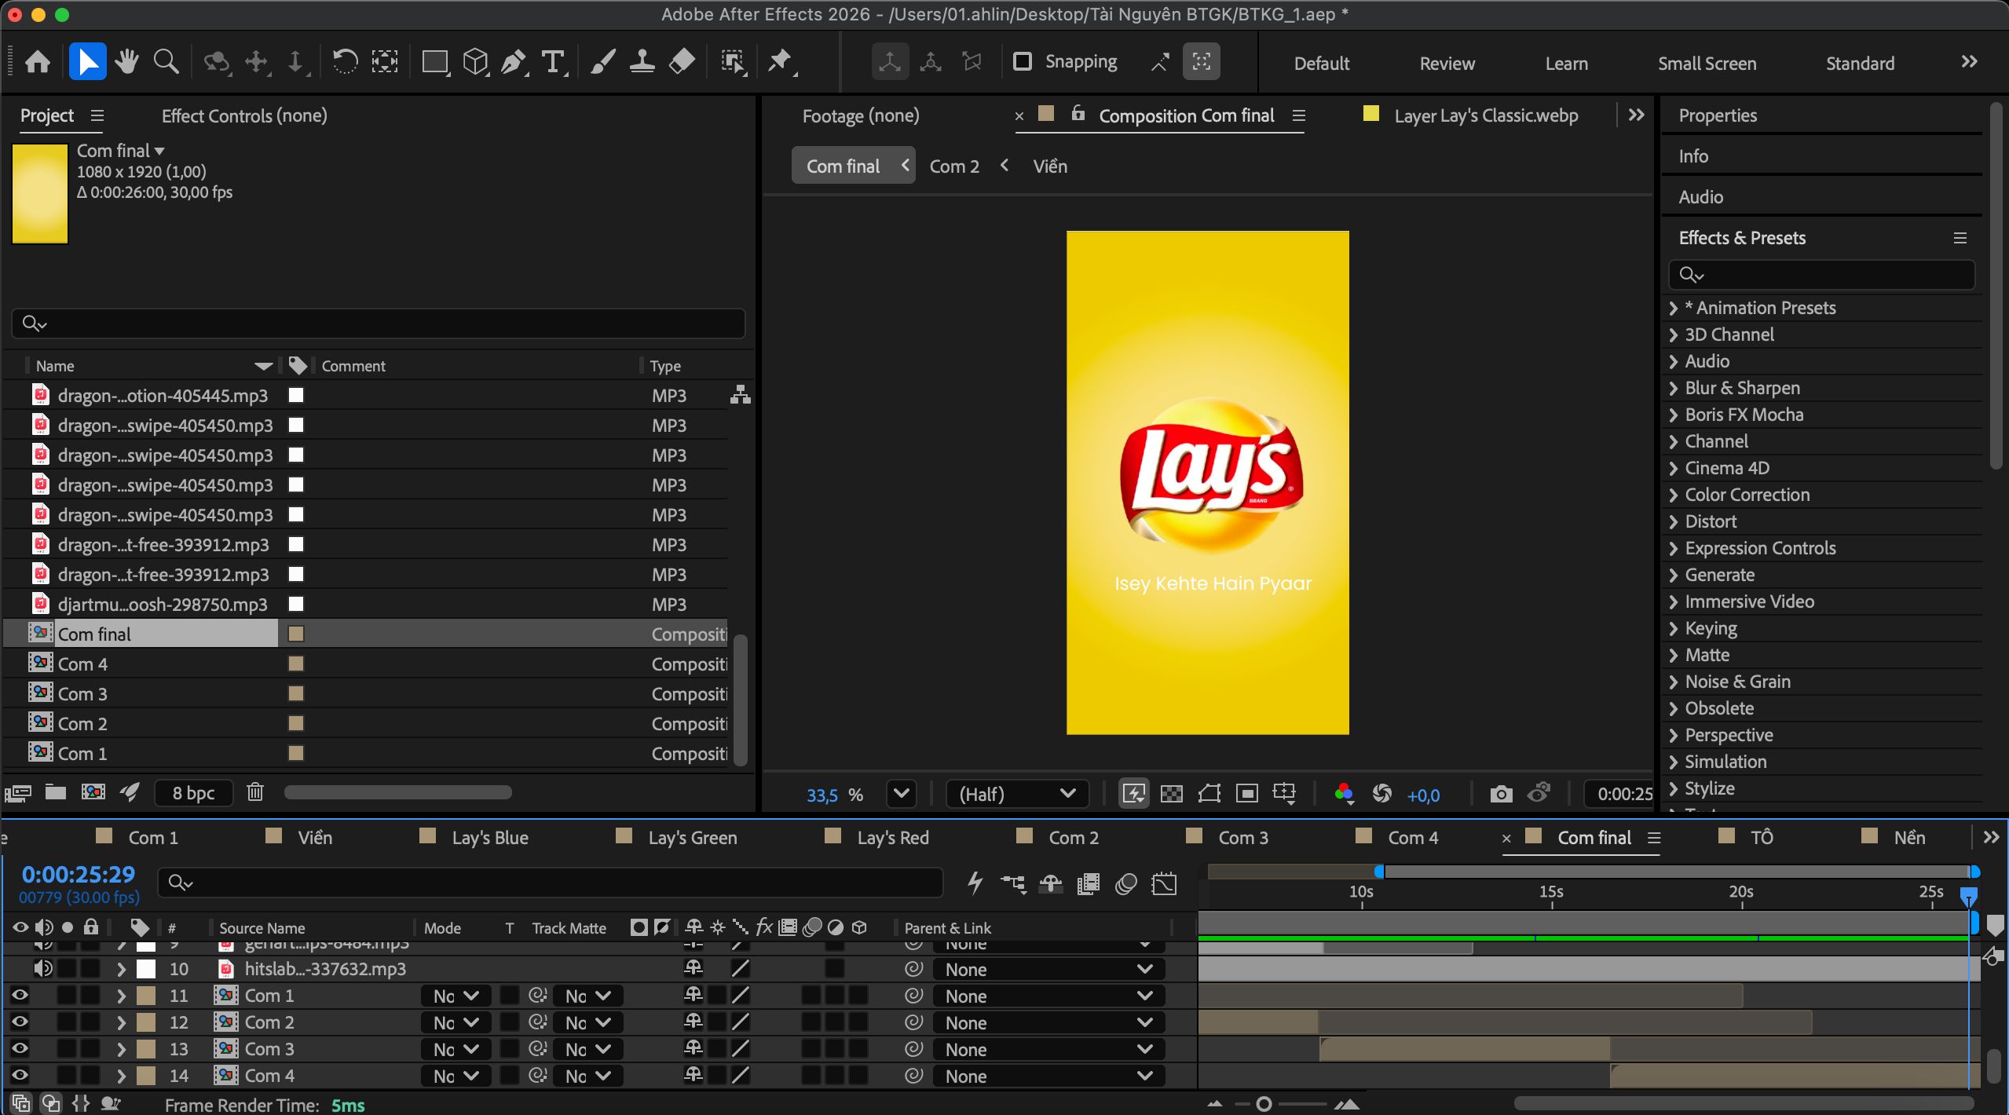The height and width of the screenshot is (1115, 2009).
Task: Open the Small Screen workspace
Action: [1707, 63]
